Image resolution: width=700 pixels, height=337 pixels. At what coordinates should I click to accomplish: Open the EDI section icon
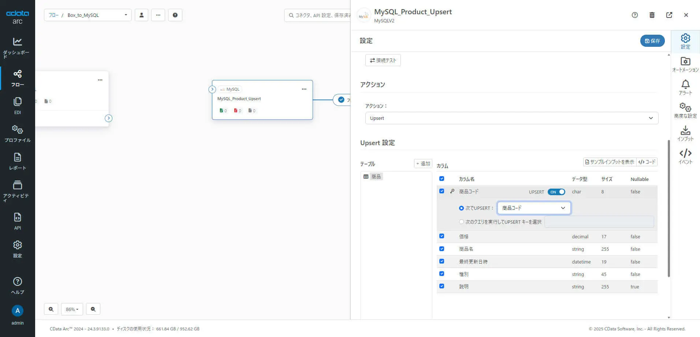[x=17, y=105]
